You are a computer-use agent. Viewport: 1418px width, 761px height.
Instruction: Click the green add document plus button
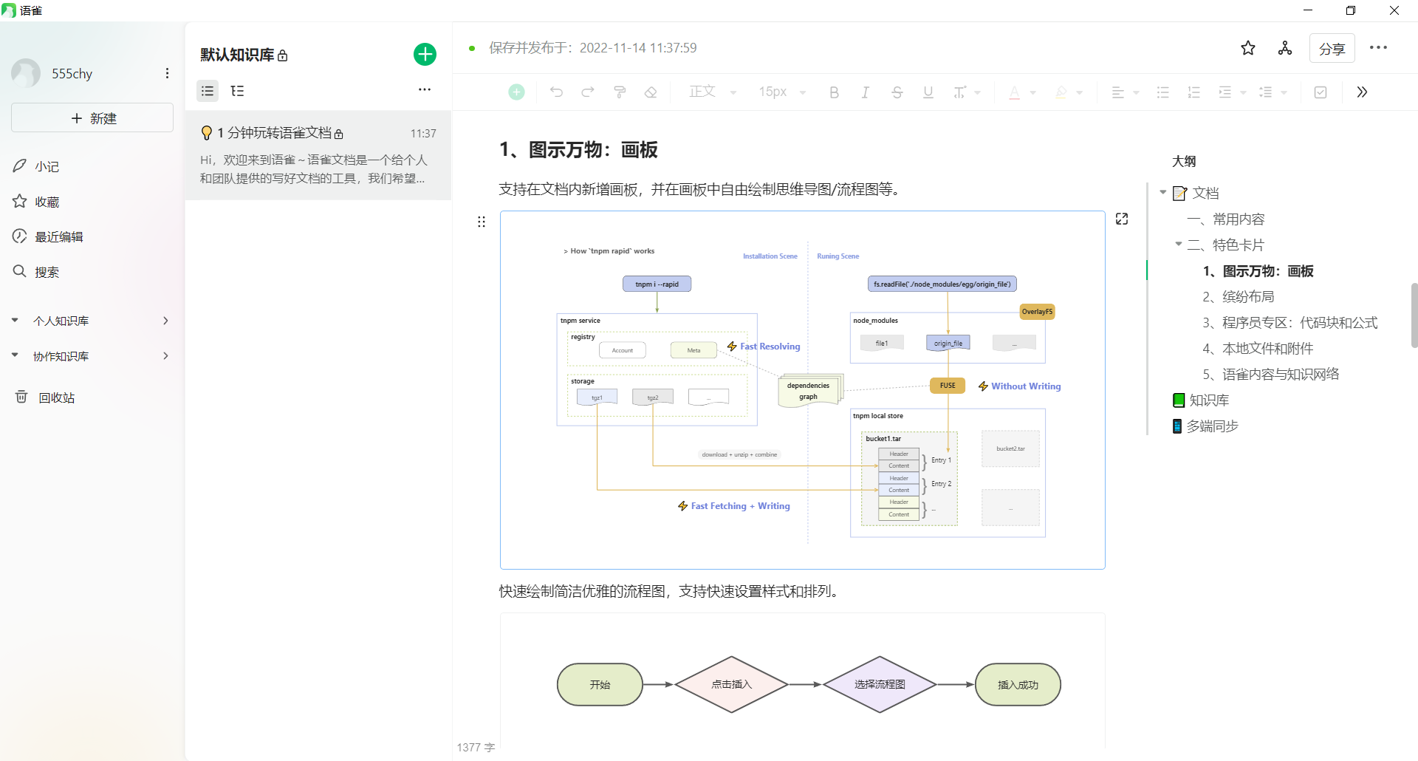point(425,54)
